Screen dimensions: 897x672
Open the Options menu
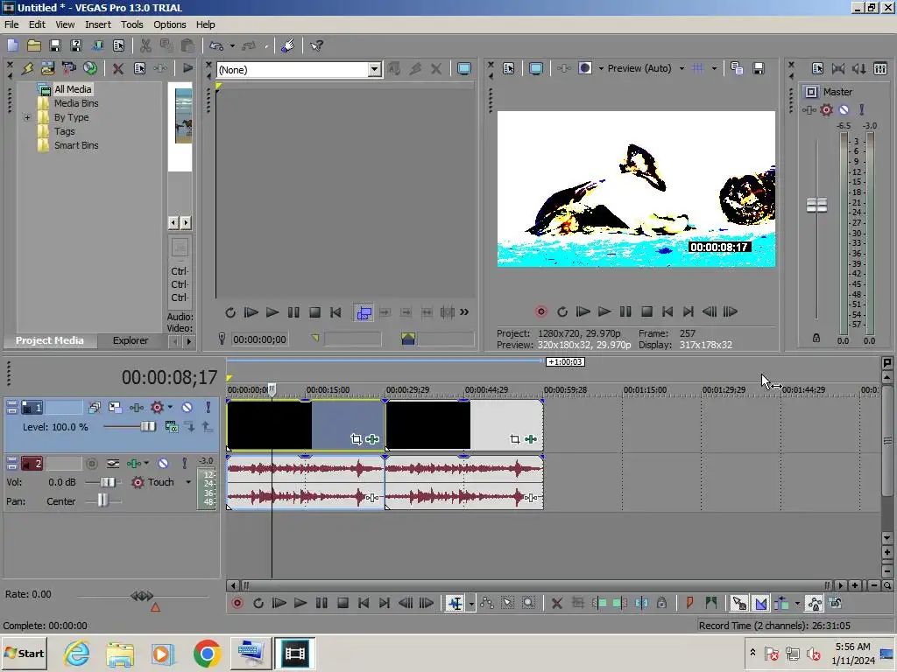point(169,24)
